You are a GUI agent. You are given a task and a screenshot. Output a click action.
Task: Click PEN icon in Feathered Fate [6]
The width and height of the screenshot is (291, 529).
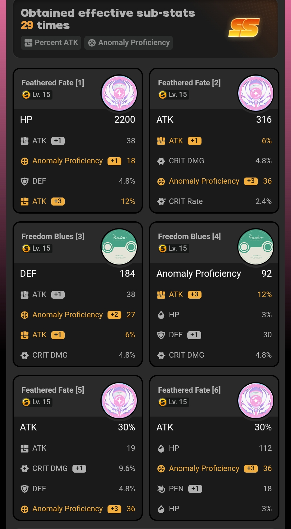pos(161,489)
